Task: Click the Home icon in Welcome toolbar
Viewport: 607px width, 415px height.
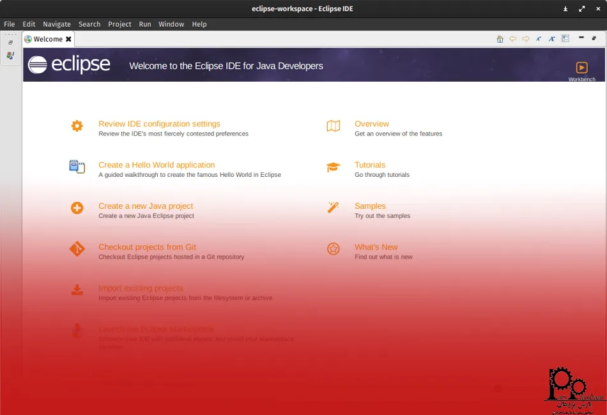Action: 500,39
